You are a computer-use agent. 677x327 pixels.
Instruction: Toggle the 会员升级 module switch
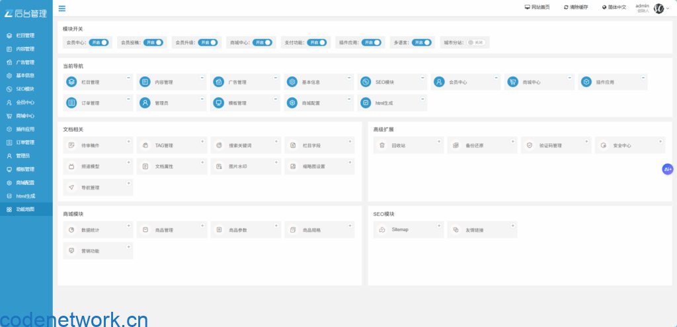(208, 42)
